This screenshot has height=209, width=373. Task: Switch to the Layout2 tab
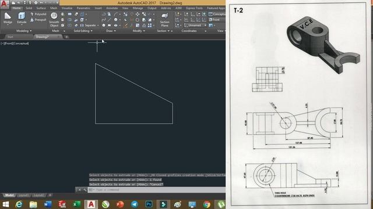point(38,195)
